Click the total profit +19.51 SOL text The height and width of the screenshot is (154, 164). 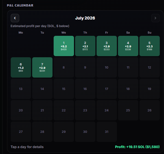coord(137,147)
